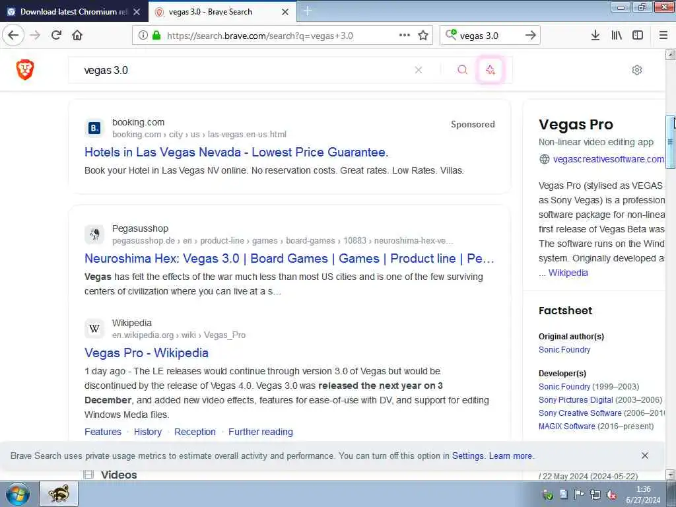Click the AI answer sparkle icon
This screenshot has width=676, height=507.
point(490,70)
